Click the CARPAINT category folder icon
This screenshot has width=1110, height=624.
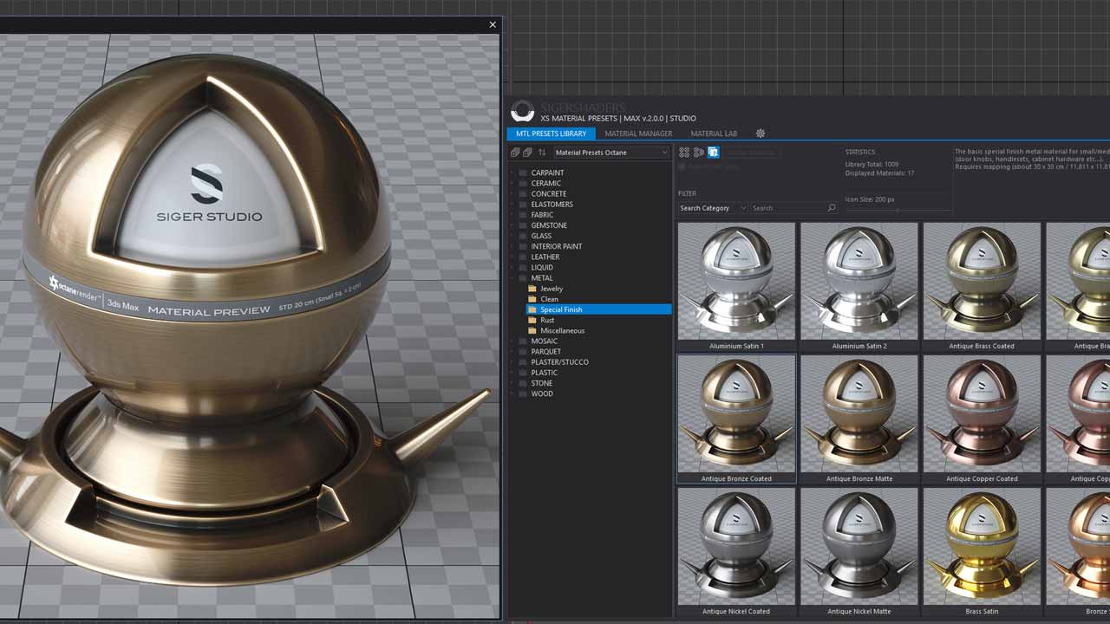pos(523,172)
